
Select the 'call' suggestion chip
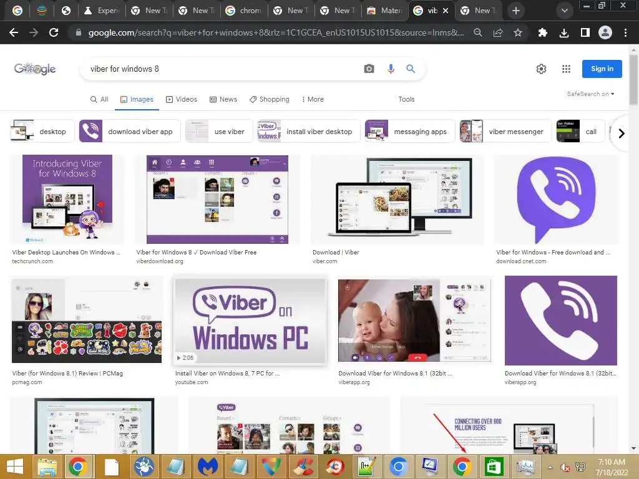[x=580, y=131]
